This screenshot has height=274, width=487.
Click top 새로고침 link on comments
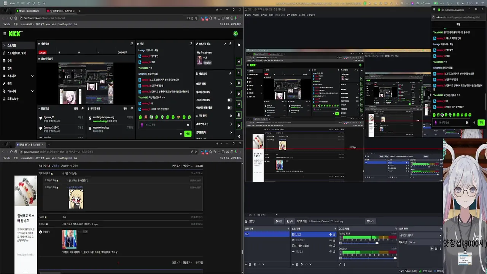pyautogui.click(x=199, y=166)
